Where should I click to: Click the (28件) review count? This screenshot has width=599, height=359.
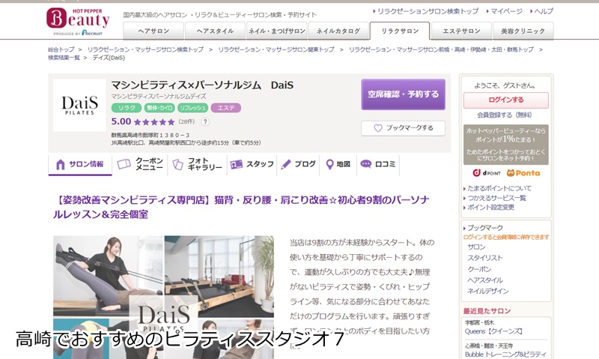186,122
